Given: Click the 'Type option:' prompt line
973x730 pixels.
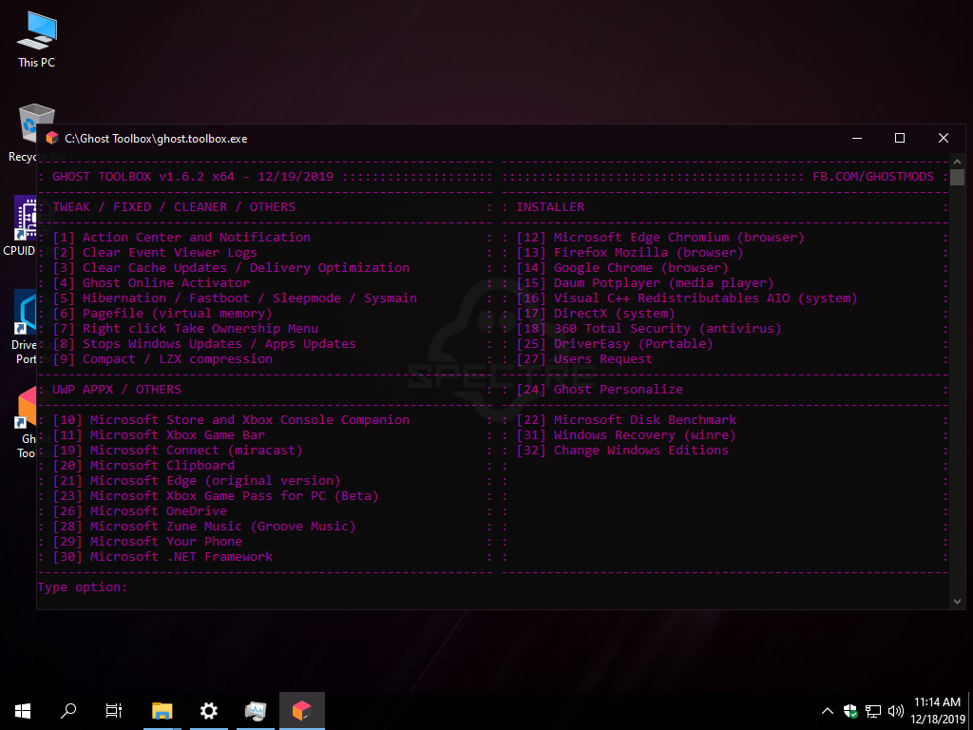Looking at the screenshot, I should click(83, 586).
